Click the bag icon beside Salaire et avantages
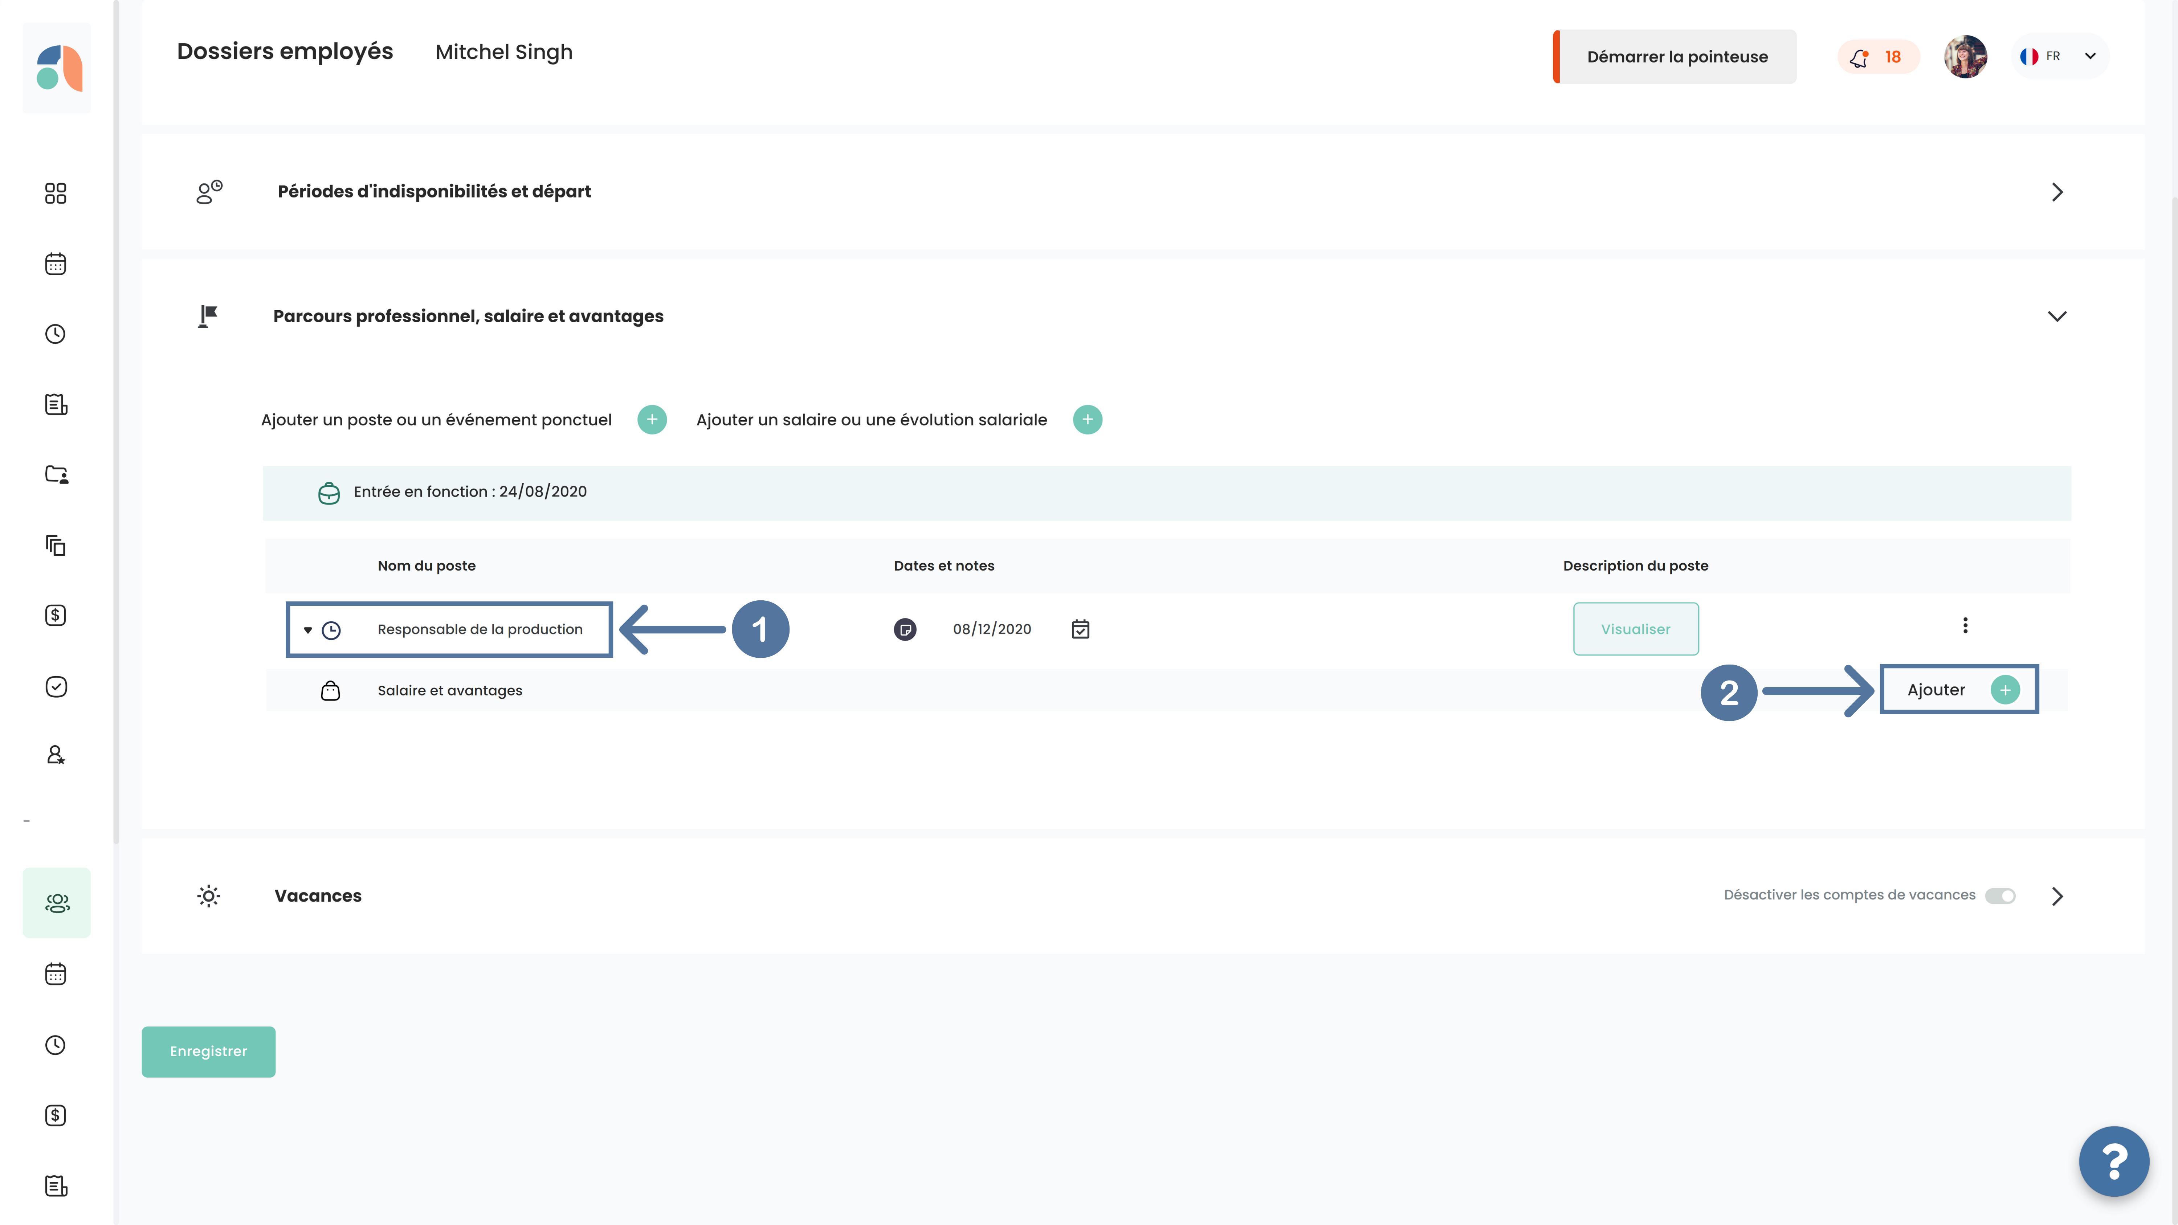This screenshot has width=2178, height=1225. click(331, 691)
